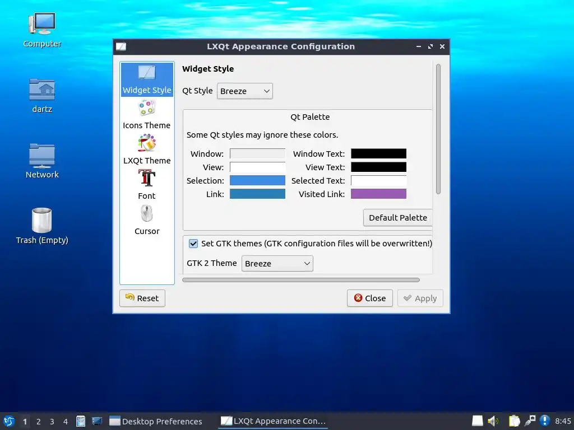This screenshot has width=574, height=430.
Task: Change the View Text color swatch
Action: (378, 167)
